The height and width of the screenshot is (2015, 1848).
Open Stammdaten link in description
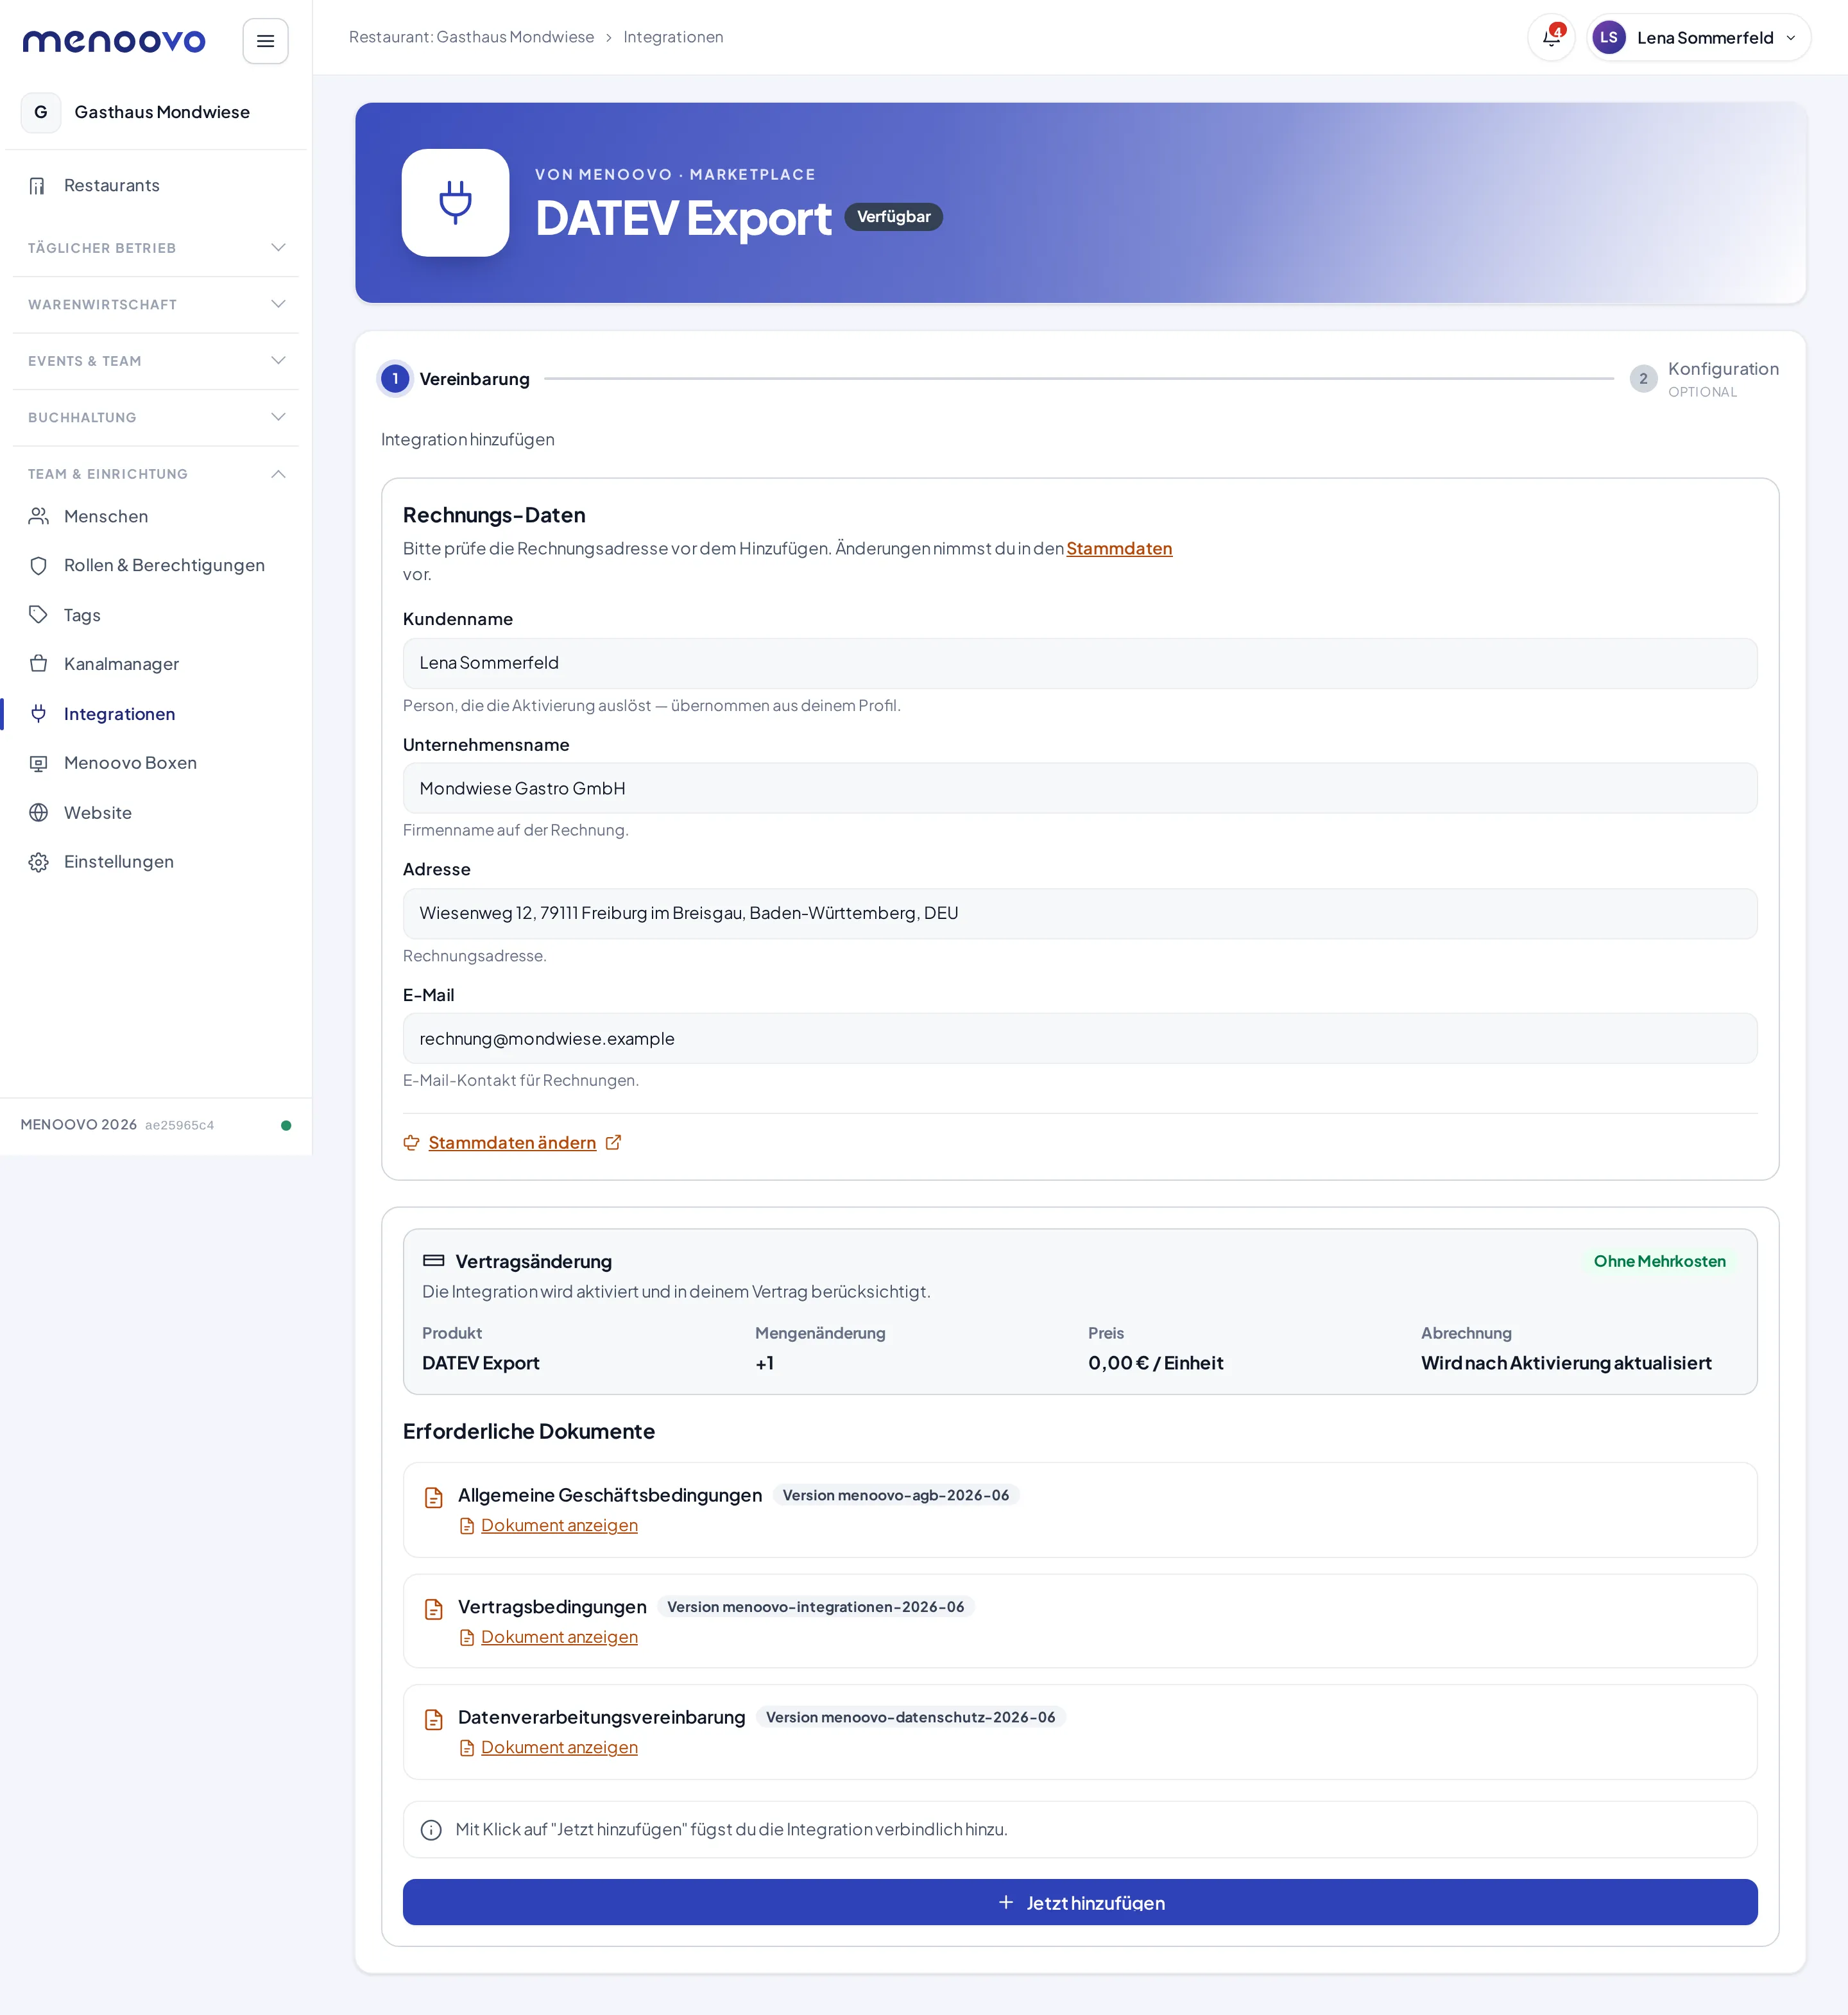pos(1119,549)
